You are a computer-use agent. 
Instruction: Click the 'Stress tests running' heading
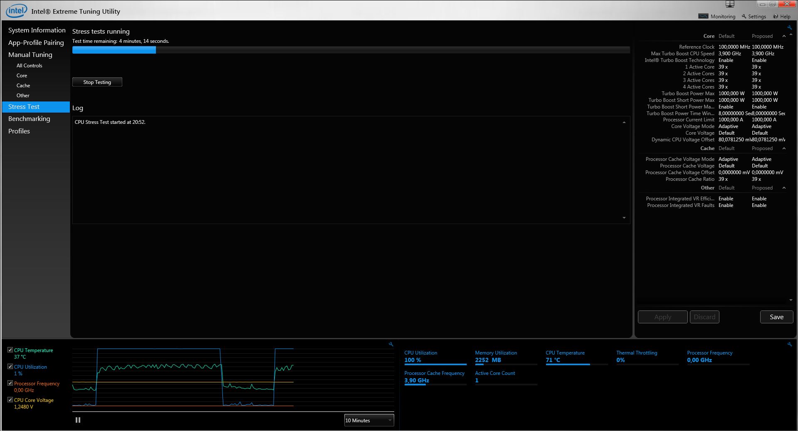pyautogui.click(x=101, y=32)
